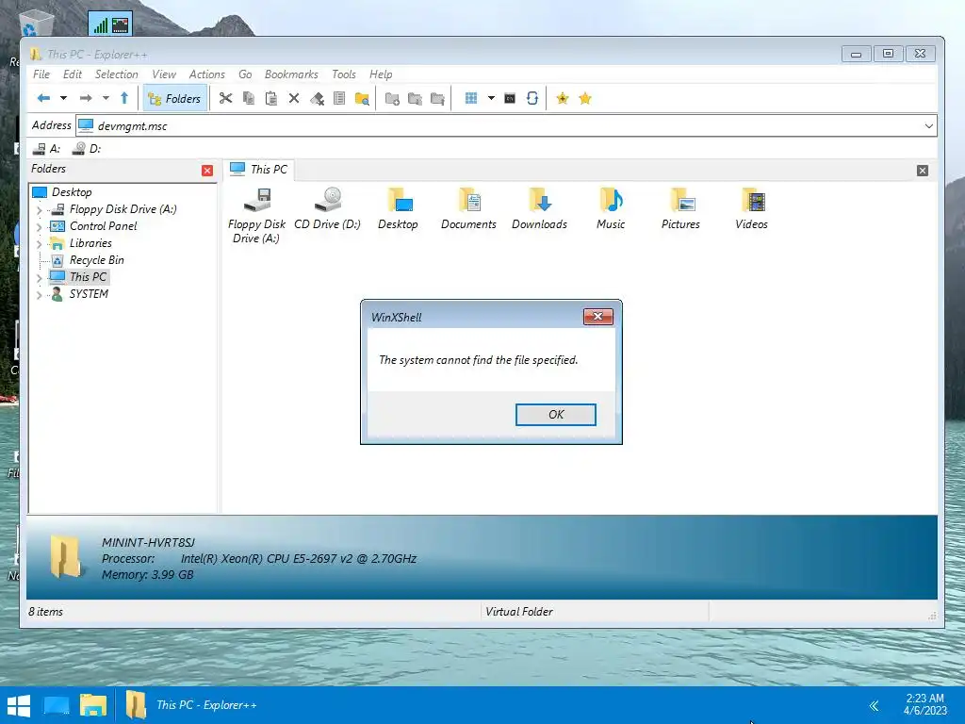Close the Folders pane with red X
Image resolution: width=965 pixels, height=724 pixels.
(x=207, y=171)
